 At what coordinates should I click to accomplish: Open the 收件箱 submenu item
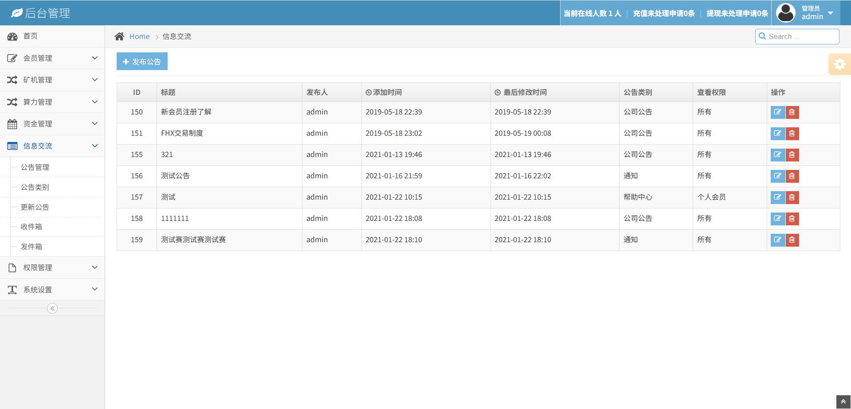point(31,227)
